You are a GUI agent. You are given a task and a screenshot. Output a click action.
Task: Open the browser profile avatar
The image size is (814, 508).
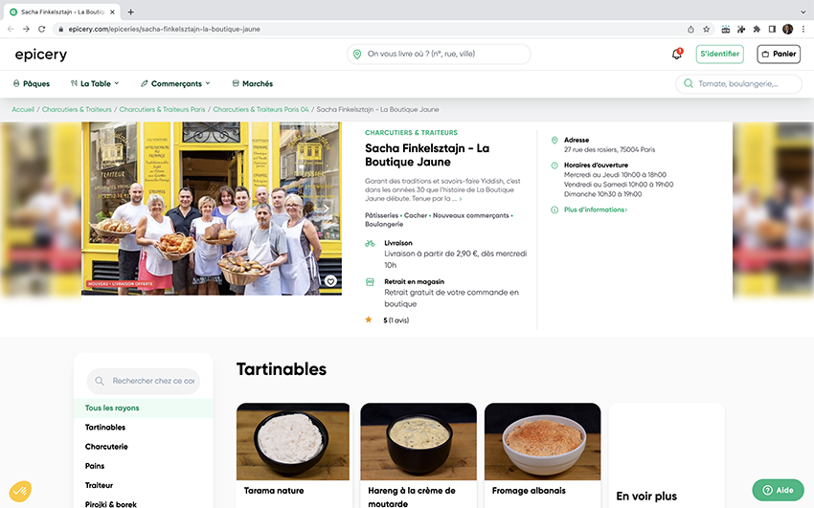787,29
